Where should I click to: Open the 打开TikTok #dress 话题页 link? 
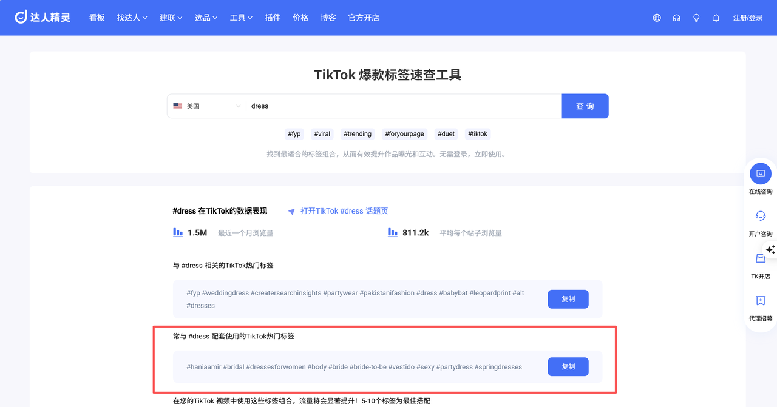(x=344, y=211)
